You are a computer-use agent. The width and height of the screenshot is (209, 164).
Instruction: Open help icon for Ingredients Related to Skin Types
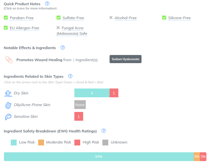(70, 76)
